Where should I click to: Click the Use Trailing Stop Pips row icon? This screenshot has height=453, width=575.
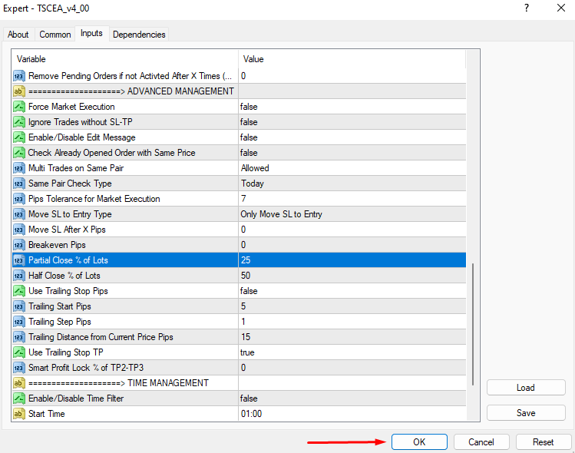(19, 291)
